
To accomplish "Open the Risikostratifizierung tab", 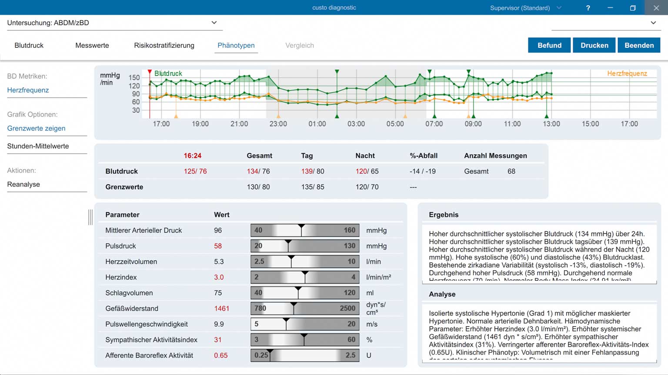I will 164,45.
